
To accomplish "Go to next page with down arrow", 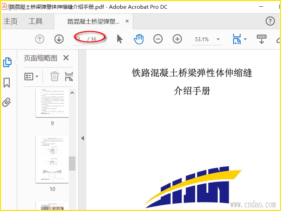I will pos(59,39).
